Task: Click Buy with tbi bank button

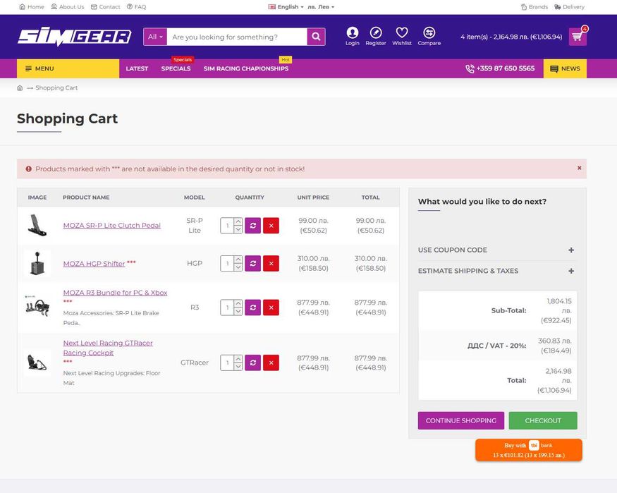Action: click(x=528, y=450)
